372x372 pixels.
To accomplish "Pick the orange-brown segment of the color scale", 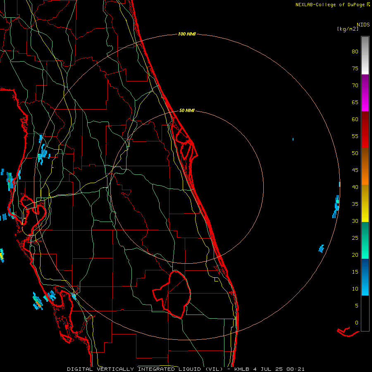I will 365,167.
